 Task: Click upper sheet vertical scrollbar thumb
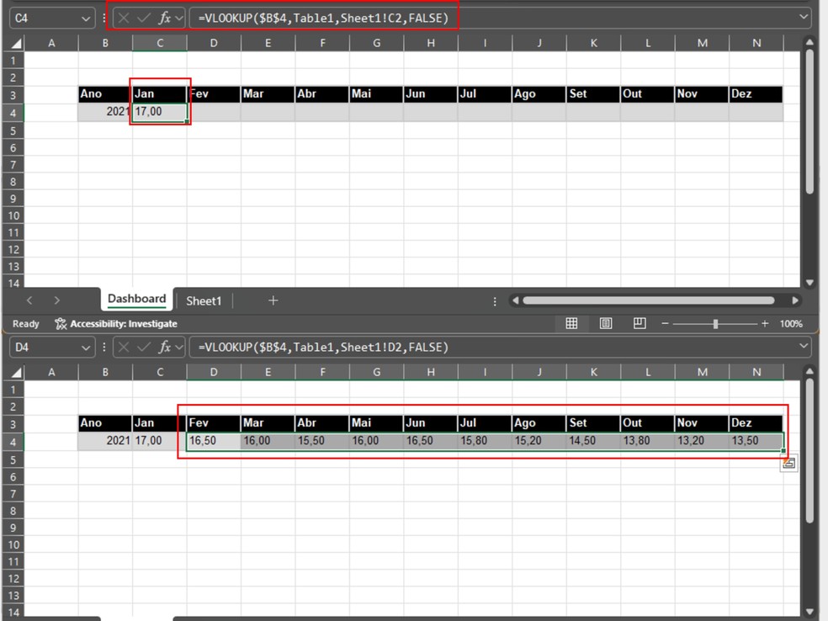point(809,121)
